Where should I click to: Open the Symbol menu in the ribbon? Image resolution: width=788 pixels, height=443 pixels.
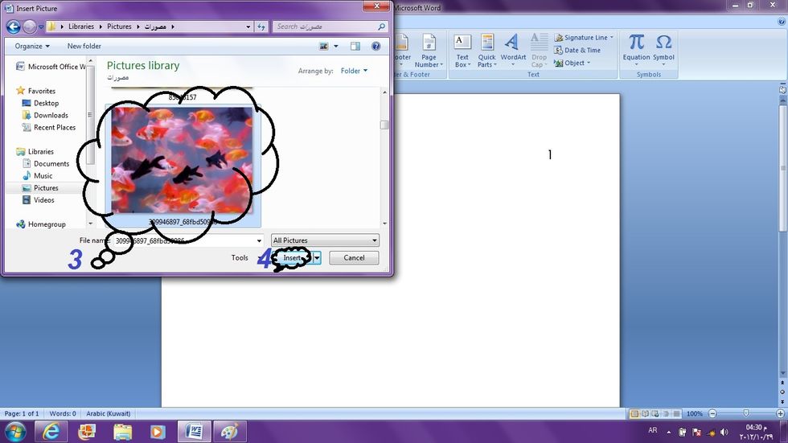tap(663, 48)
